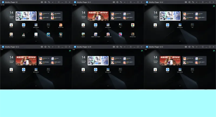The height and width of the screenshot is (117, 216).
Task: Open keyboard mapping in MuMu Player 12-5 title bar
Action: (186, 47)
